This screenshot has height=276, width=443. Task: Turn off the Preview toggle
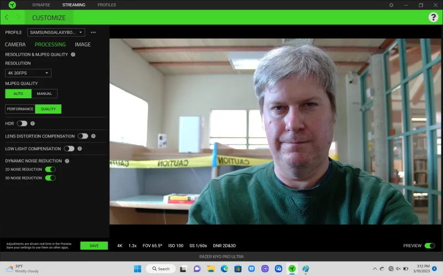(429, 246)
